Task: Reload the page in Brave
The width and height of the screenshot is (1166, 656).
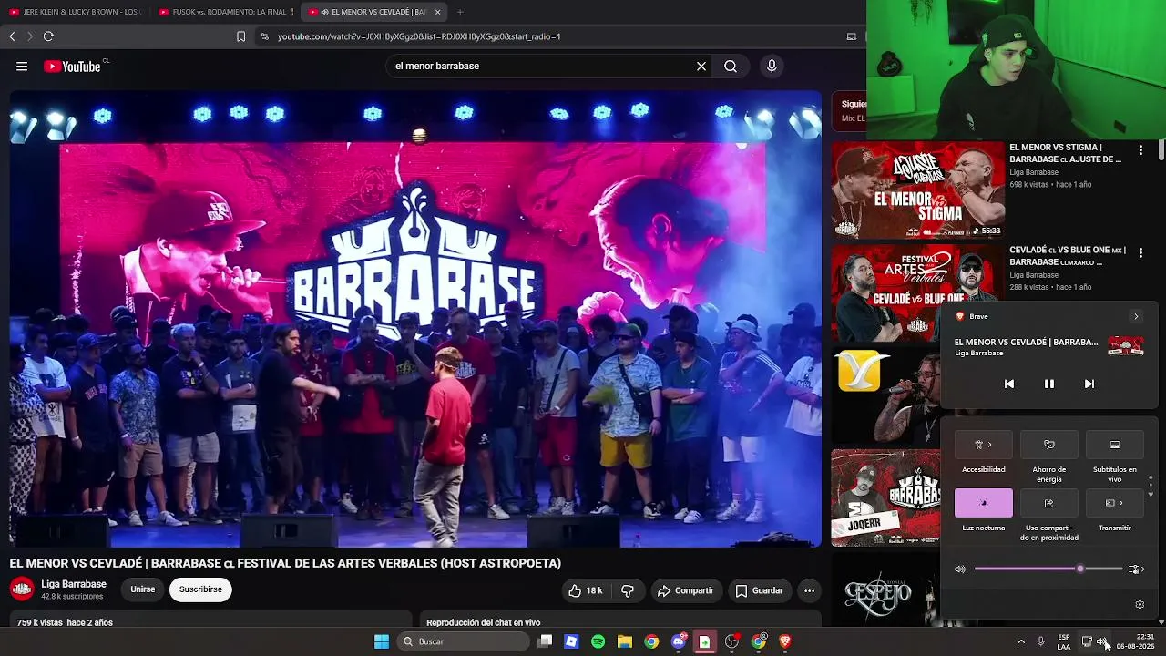Action: pyautogui.click(x=48, y=36)
